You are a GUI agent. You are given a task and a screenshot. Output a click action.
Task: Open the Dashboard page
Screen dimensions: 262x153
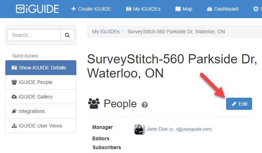(223, 9)
